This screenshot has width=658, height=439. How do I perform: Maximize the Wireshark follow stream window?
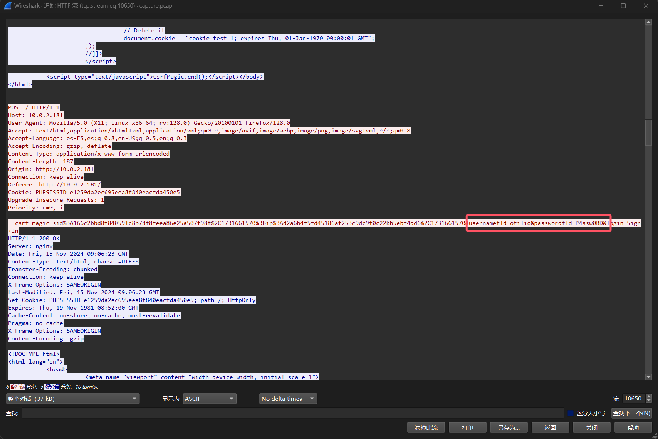tap(623, 6)
